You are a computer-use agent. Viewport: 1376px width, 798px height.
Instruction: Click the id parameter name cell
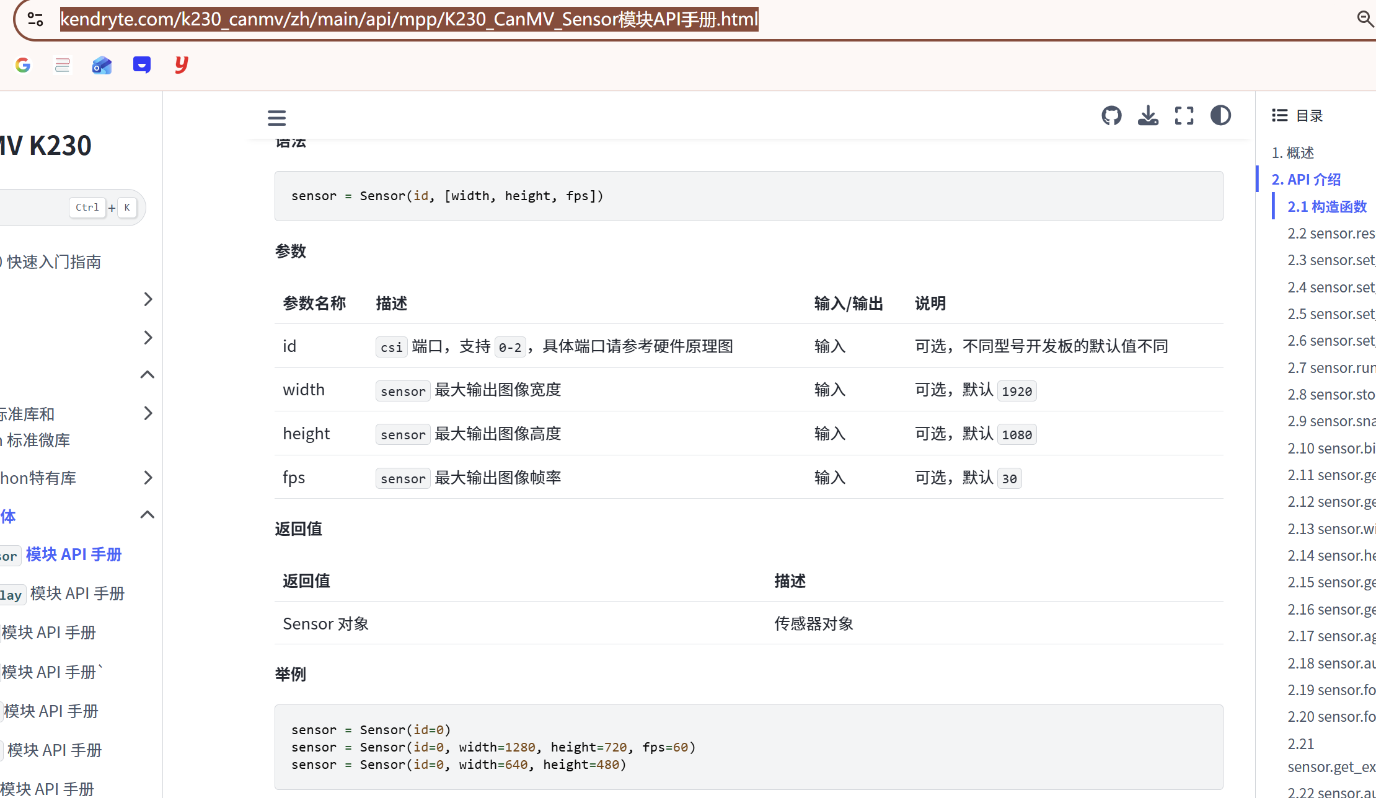(289, 346)
